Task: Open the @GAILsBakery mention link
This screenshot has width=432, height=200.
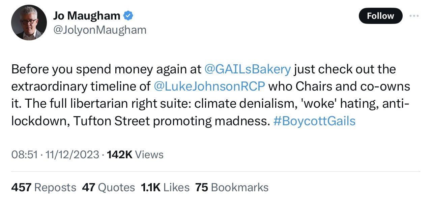Action: pyautogui.click(x=248, y=69)
